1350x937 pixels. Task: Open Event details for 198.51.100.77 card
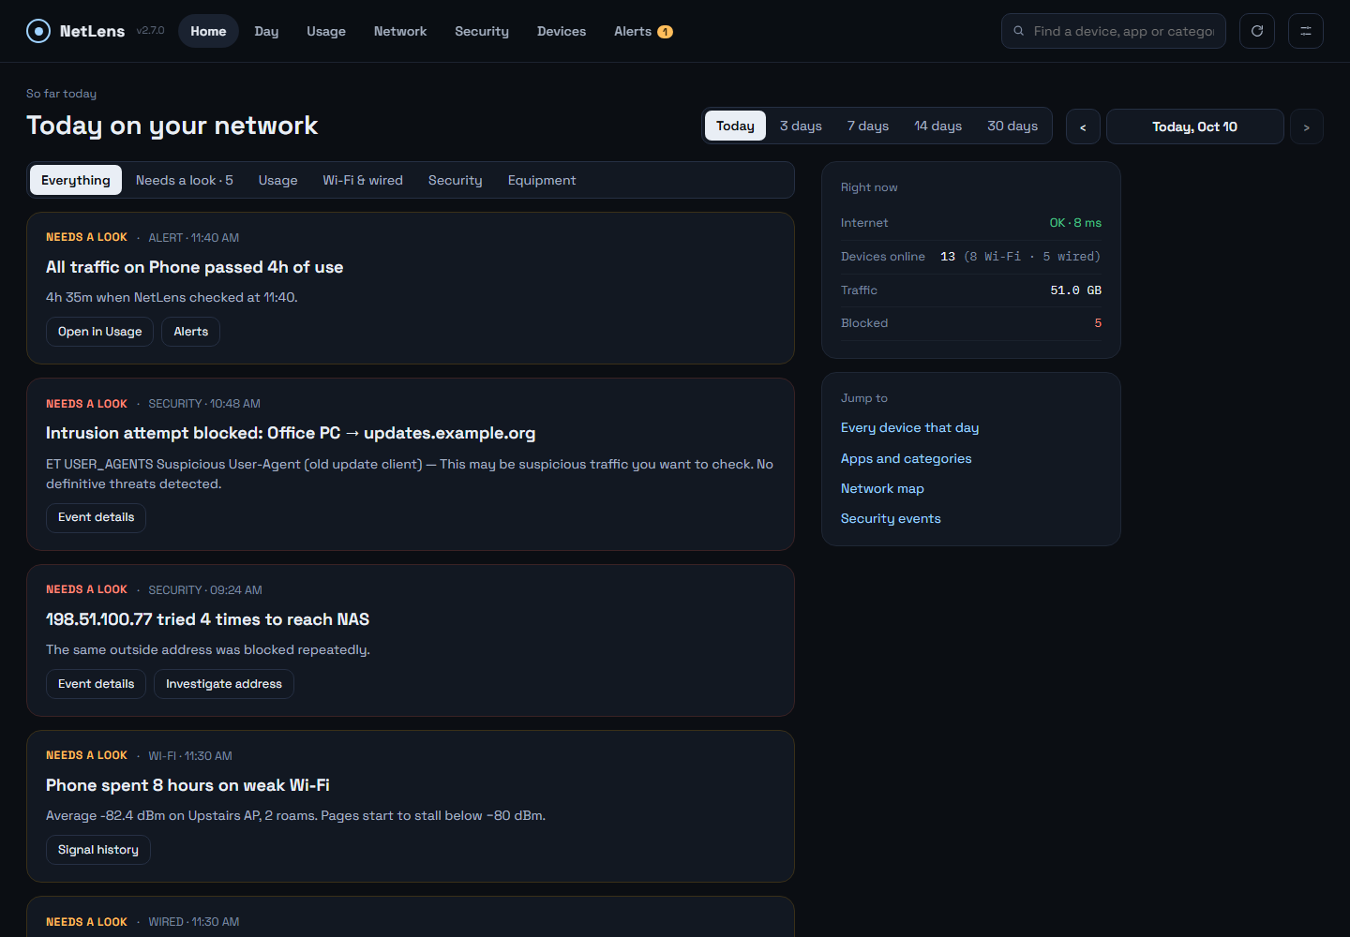pos(97,684)
